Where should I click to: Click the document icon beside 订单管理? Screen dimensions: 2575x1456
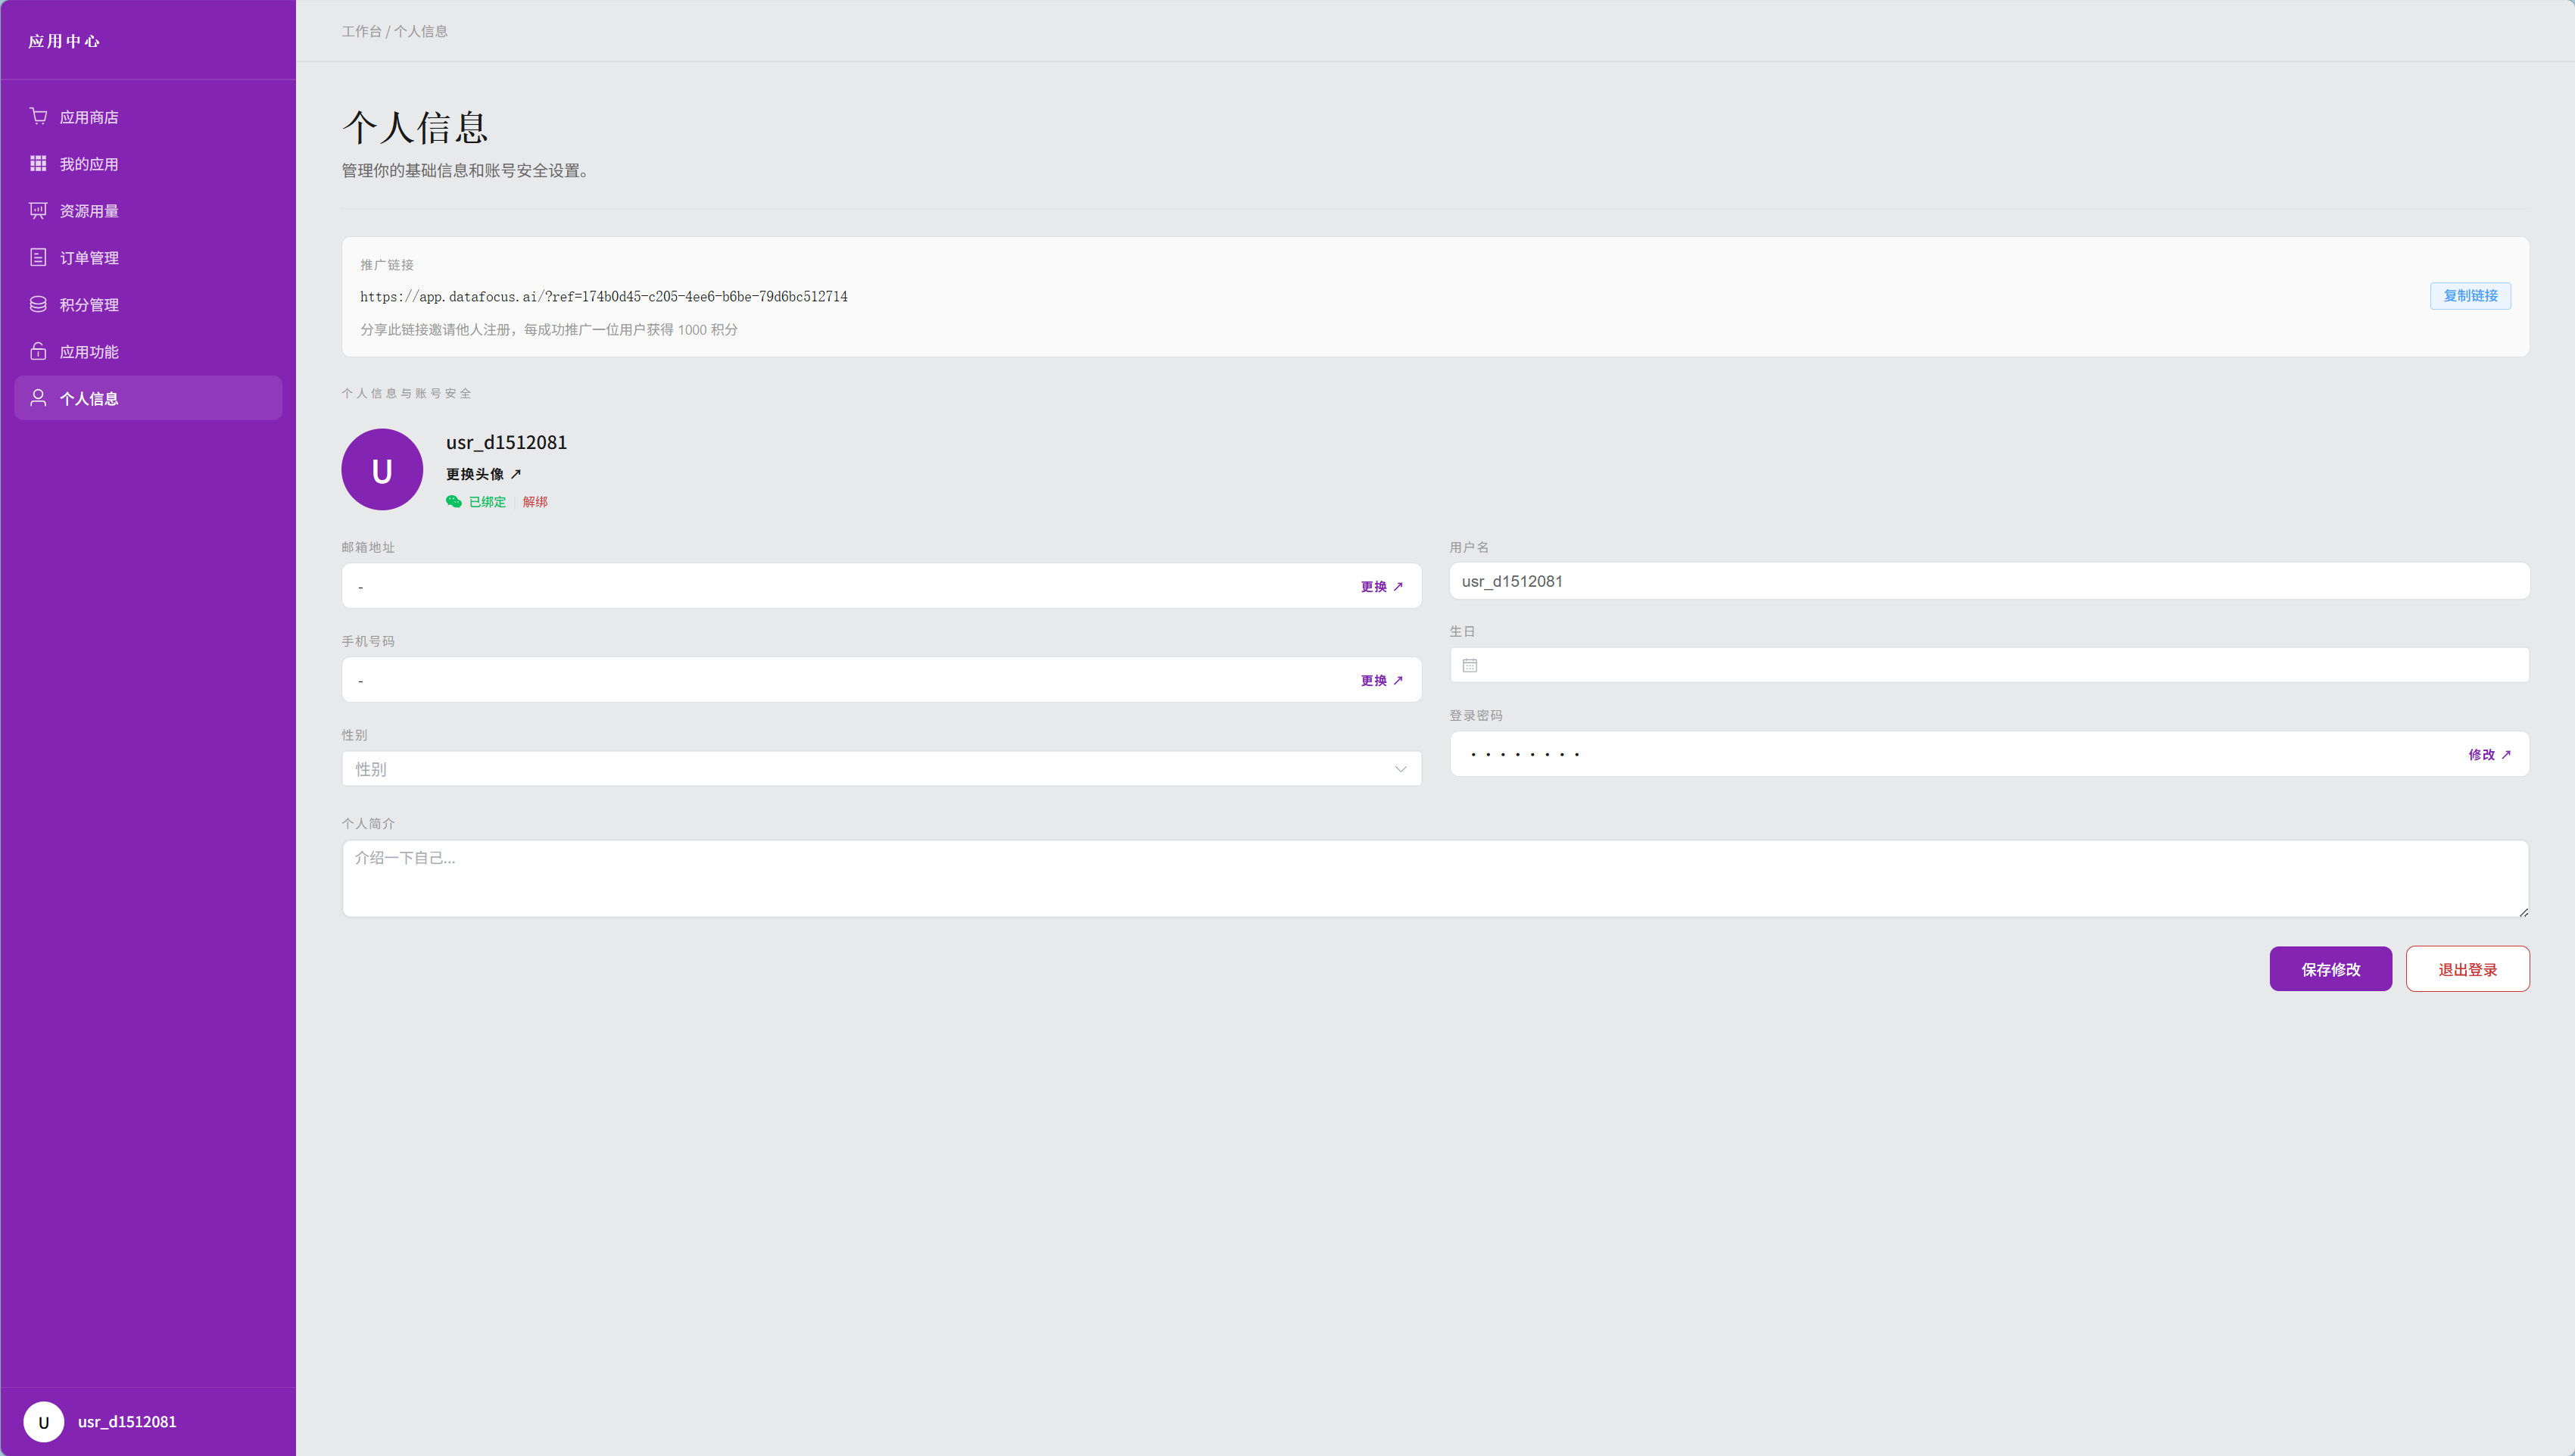click(38, 257)
